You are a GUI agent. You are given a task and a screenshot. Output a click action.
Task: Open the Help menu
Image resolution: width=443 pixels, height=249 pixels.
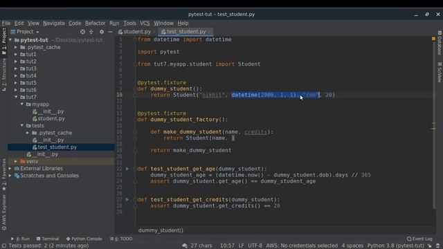[x=183, y=23]
